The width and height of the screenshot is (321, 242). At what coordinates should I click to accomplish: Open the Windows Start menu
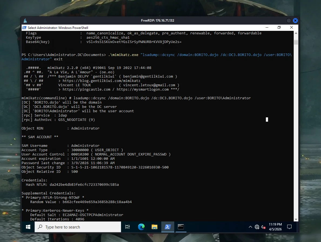28,227
